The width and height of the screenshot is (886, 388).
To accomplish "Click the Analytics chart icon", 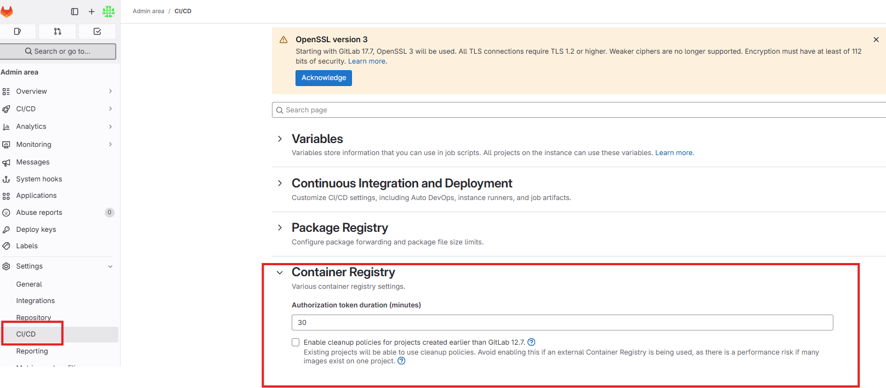I will point(6,127).
